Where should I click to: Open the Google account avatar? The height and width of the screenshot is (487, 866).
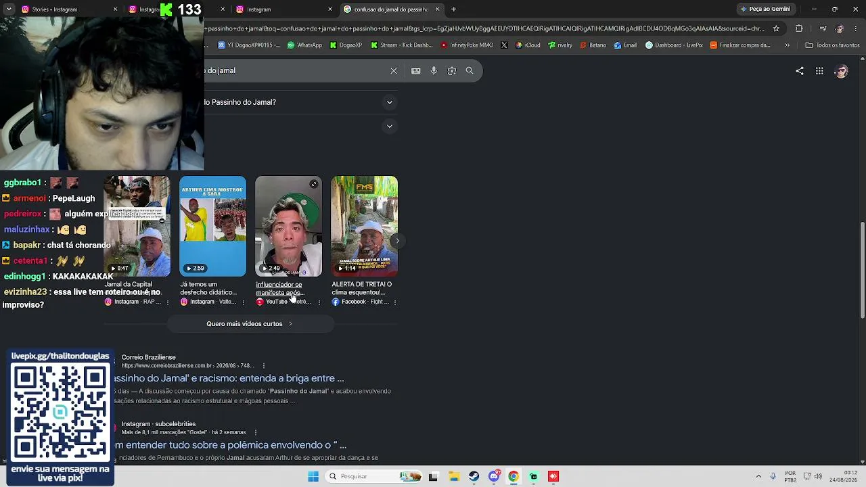(842, 71)
